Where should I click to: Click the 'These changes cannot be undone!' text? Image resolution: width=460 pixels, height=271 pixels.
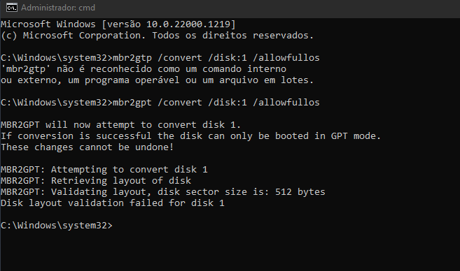[x=87, y=147]
